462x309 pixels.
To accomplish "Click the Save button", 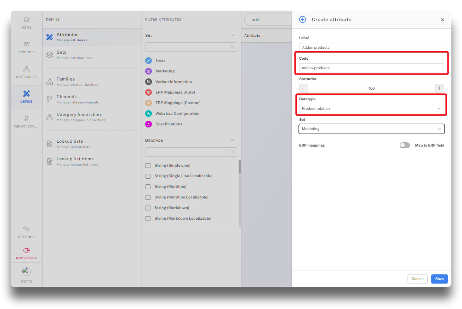I will coord(439,279).
